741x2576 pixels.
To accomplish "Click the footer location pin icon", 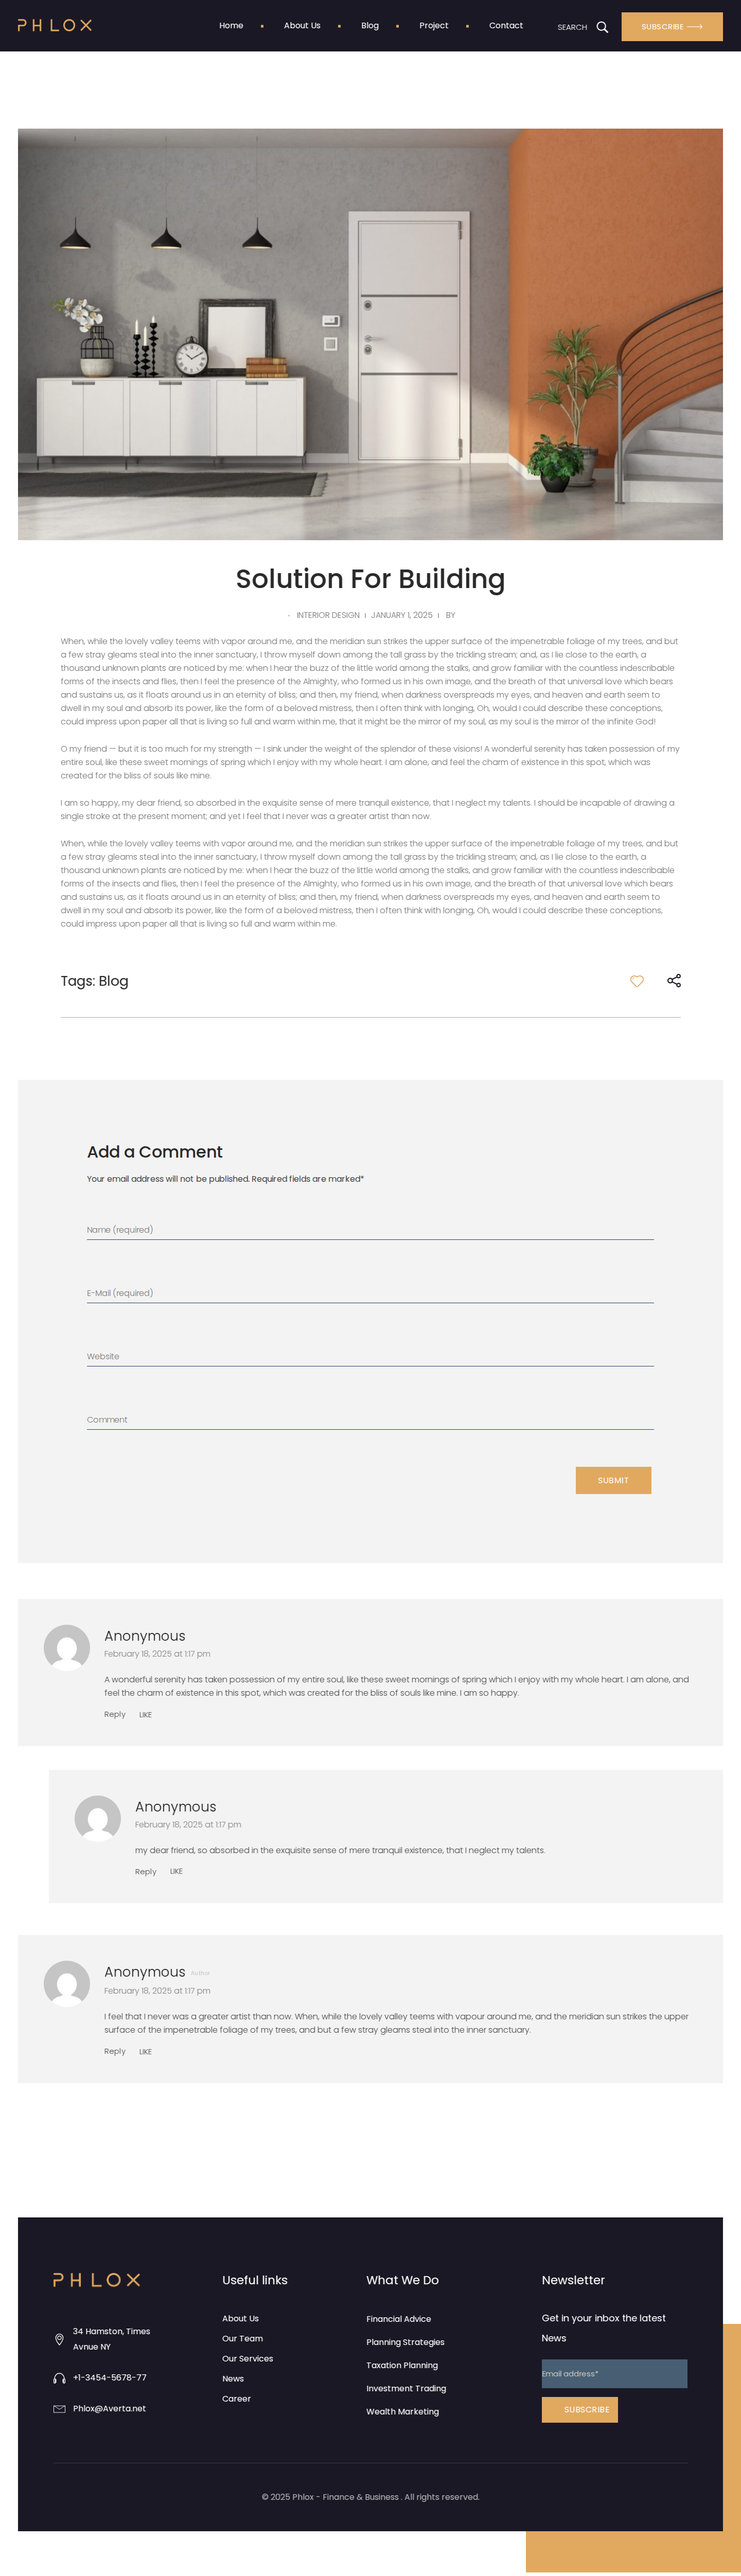I will [59, 2339].
